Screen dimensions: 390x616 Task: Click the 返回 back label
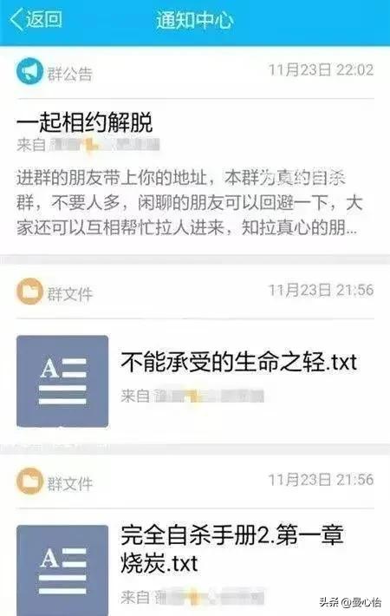pos(44,19)
